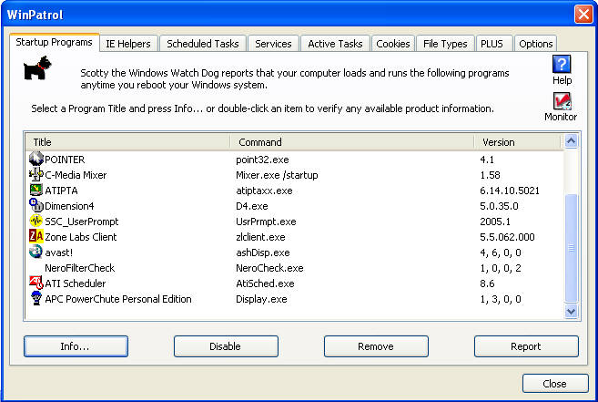This screenshot has height=402, width=598.
Task: Click the Dimension4 clock icon
Action: [x=36, y=205]
